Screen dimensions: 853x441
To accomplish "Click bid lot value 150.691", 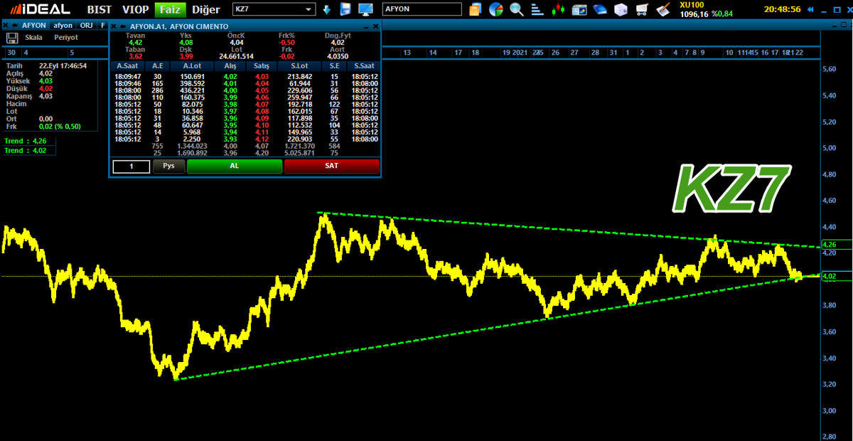I will pyautogui.click(x=193, y=76).
